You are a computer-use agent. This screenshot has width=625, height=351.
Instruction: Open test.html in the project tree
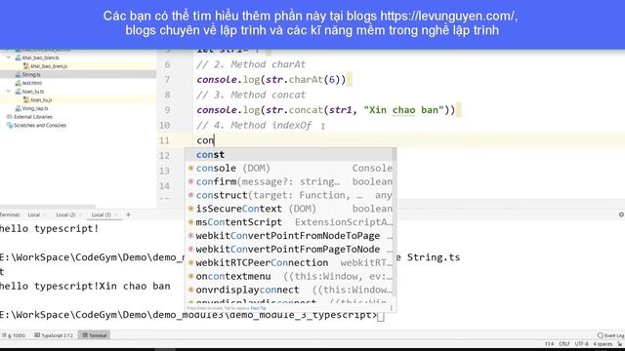(32, 83)
